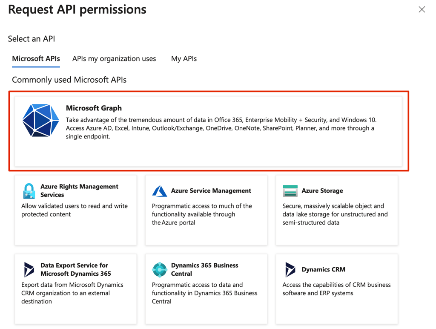Image resolution: width=436 pixels, height=329 pixels.
Task: Click the 'Commonly used Microsoft APIs' heading
Action: (69, 80)
